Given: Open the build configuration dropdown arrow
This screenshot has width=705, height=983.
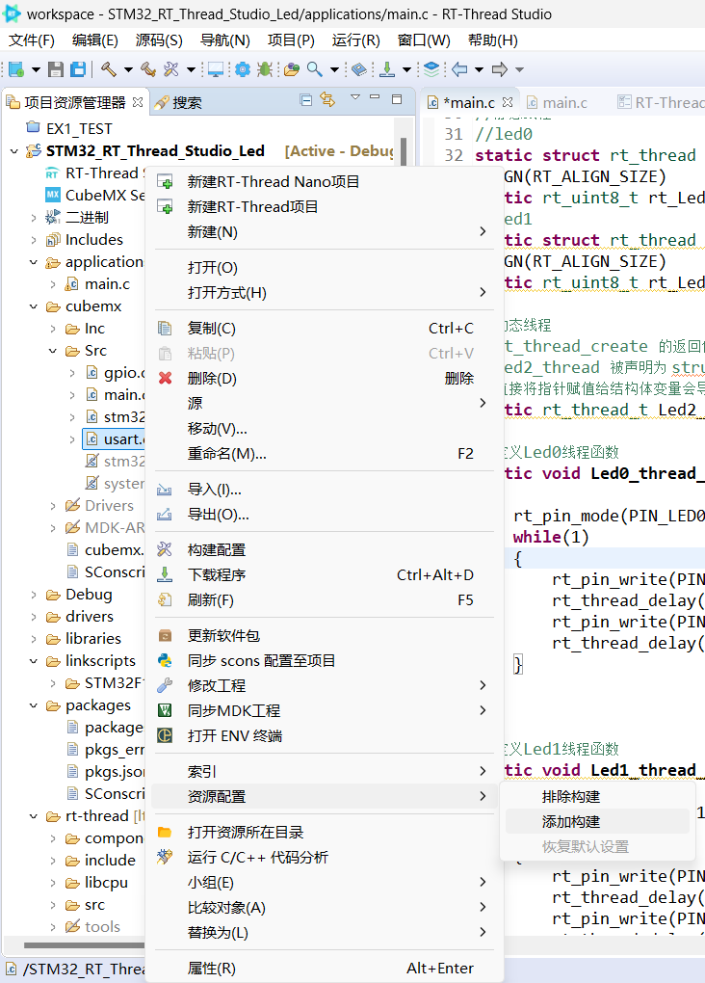Looking at the screenshot, I should 191,69.
